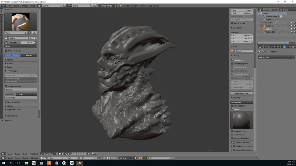Click the Sculpt Mode editor type icon
This screenshot has width=296, height=166.
tap(42, 154)
